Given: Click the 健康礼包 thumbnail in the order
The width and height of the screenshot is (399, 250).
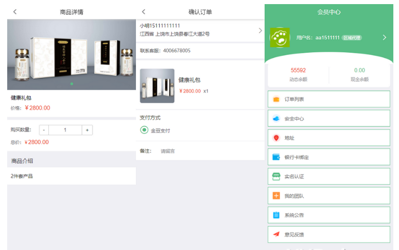Looking at the screenshot, I should point(157,86).
